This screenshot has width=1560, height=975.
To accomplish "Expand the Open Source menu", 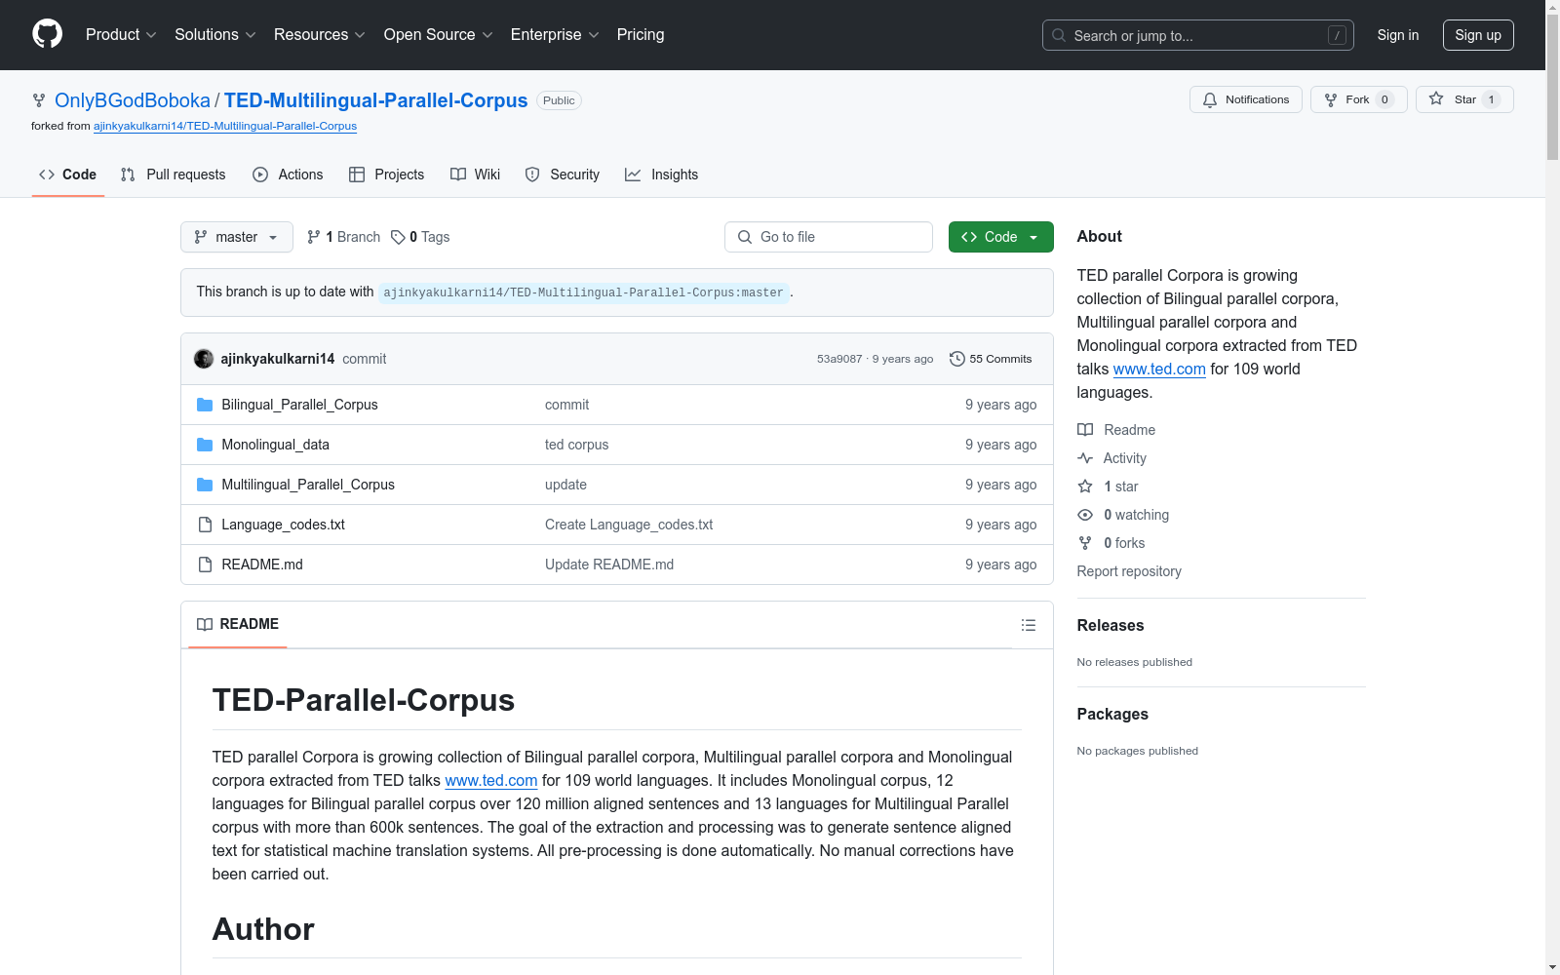I will pos(438,34).
